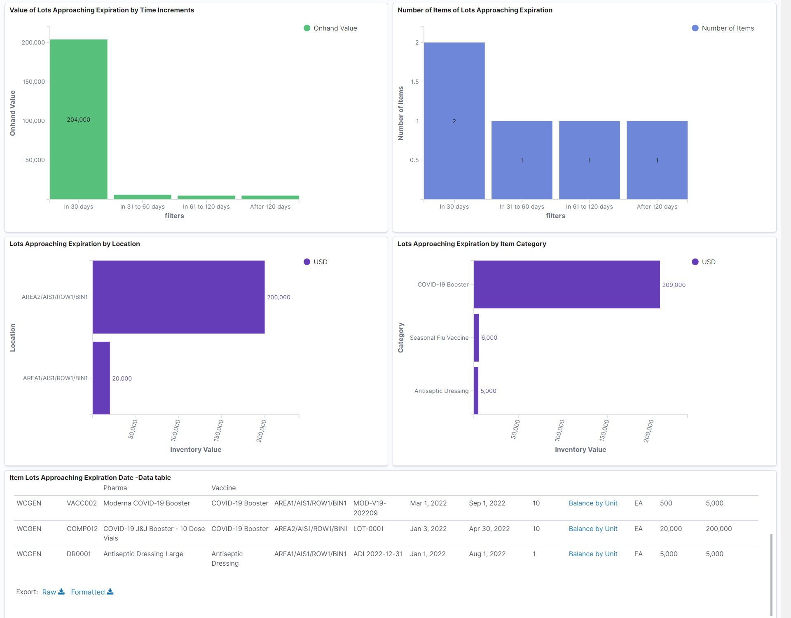
Task: Open Balance by Unit for DR0001
Action: pos(593,554)
